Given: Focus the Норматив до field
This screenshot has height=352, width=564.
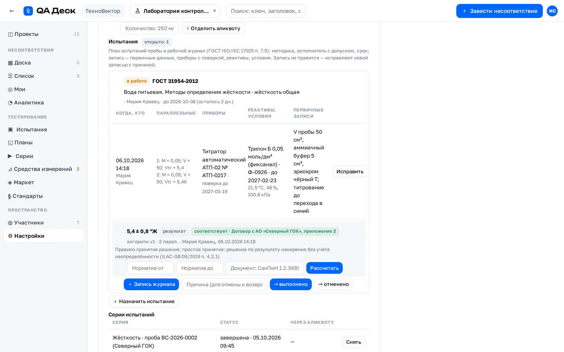Looking at the screenshot, I should coord(200,268).
